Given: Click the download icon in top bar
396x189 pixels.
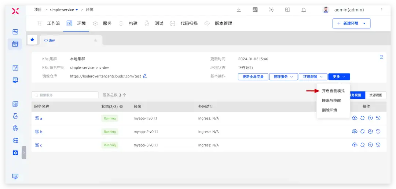Looking at the screenshot, I should click(239, 10).
